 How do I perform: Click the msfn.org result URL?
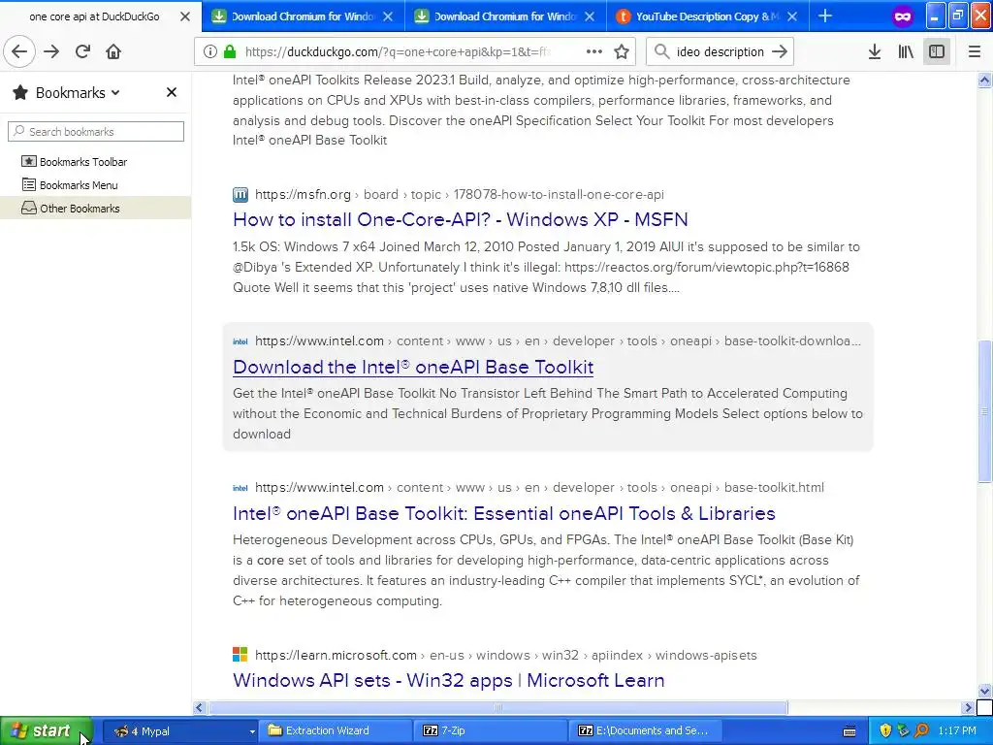(459, 194)
